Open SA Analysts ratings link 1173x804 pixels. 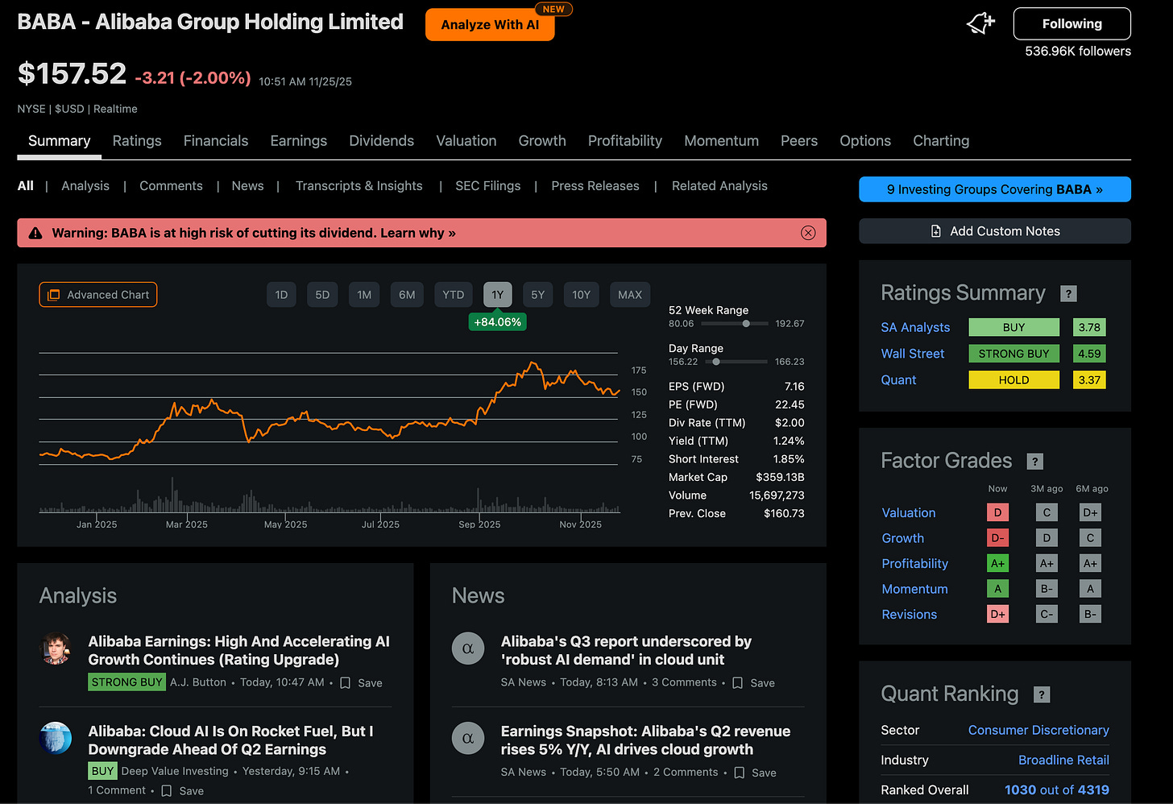pos(915,328)
